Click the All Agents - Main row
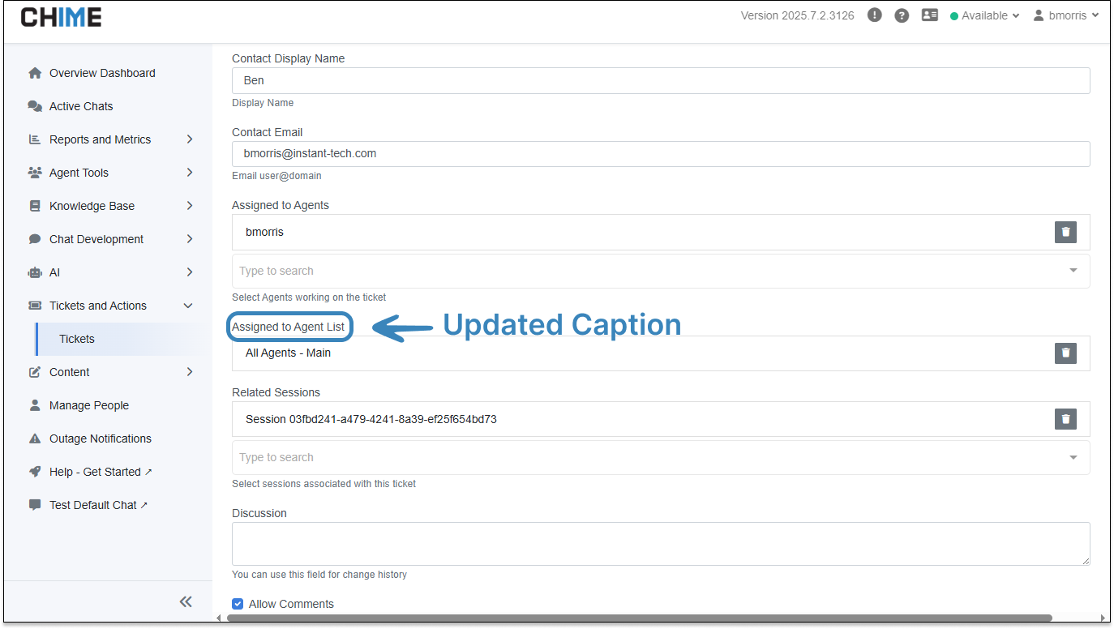The image size is (1114, 629). click(x=661, y=353)
